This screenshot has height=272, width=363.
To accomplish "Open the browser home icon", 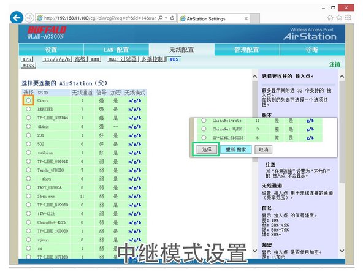I will pos(331,18).
